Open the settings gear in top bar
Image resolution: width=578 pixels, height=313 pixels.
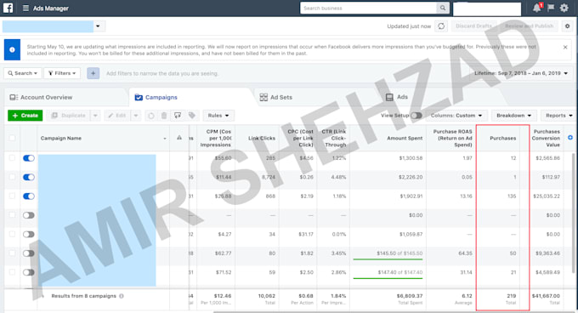click(564, 8)
